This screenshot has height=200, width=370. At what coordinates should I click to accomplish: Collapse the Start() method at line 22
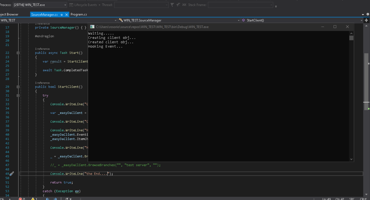pyautogui.click(x=18, y=53)
